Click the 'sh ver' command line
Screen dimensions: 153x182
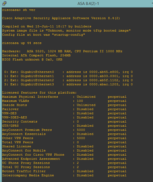[x=19, y=10]
